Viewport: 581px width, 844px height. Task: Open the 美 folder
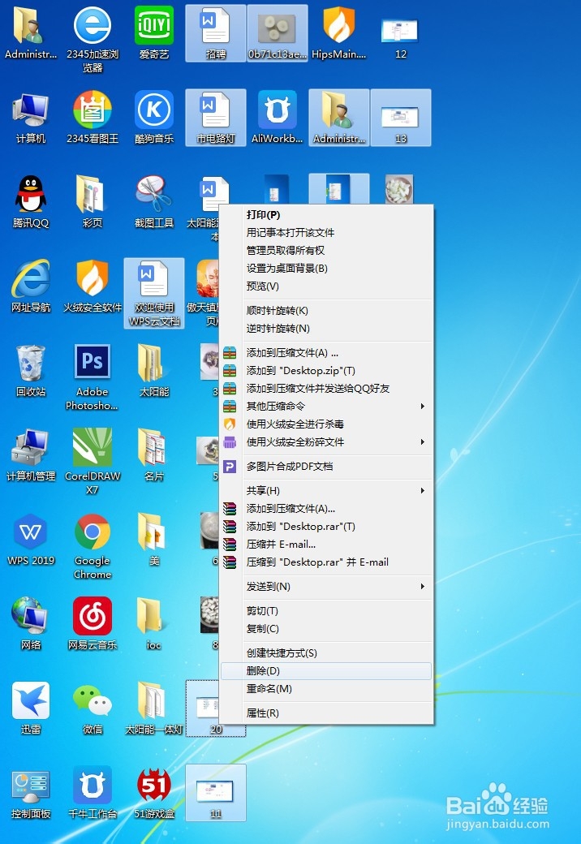(154, 540)
